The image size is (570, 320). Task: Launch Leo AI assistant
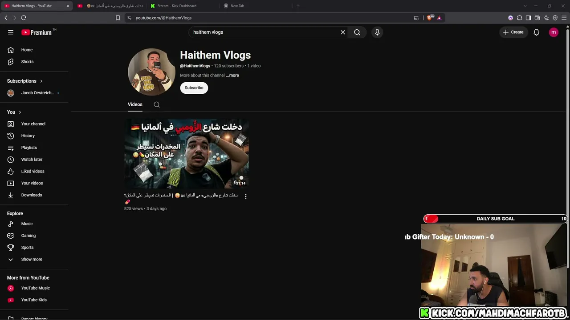(x=546, y=18)
